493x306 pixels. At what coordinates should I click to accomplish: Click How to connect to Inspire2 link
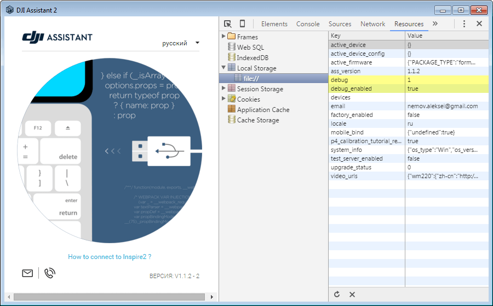(109, 257)
